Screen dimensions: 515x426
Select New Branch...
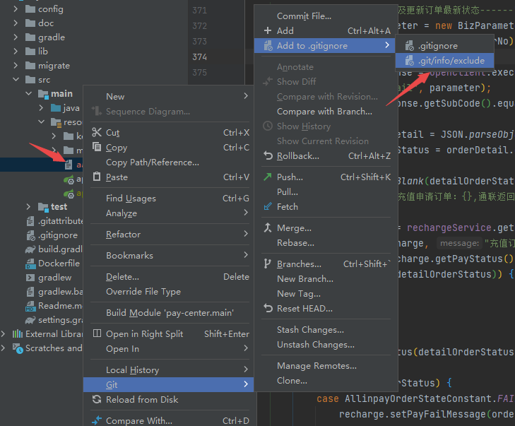[326, 278]
